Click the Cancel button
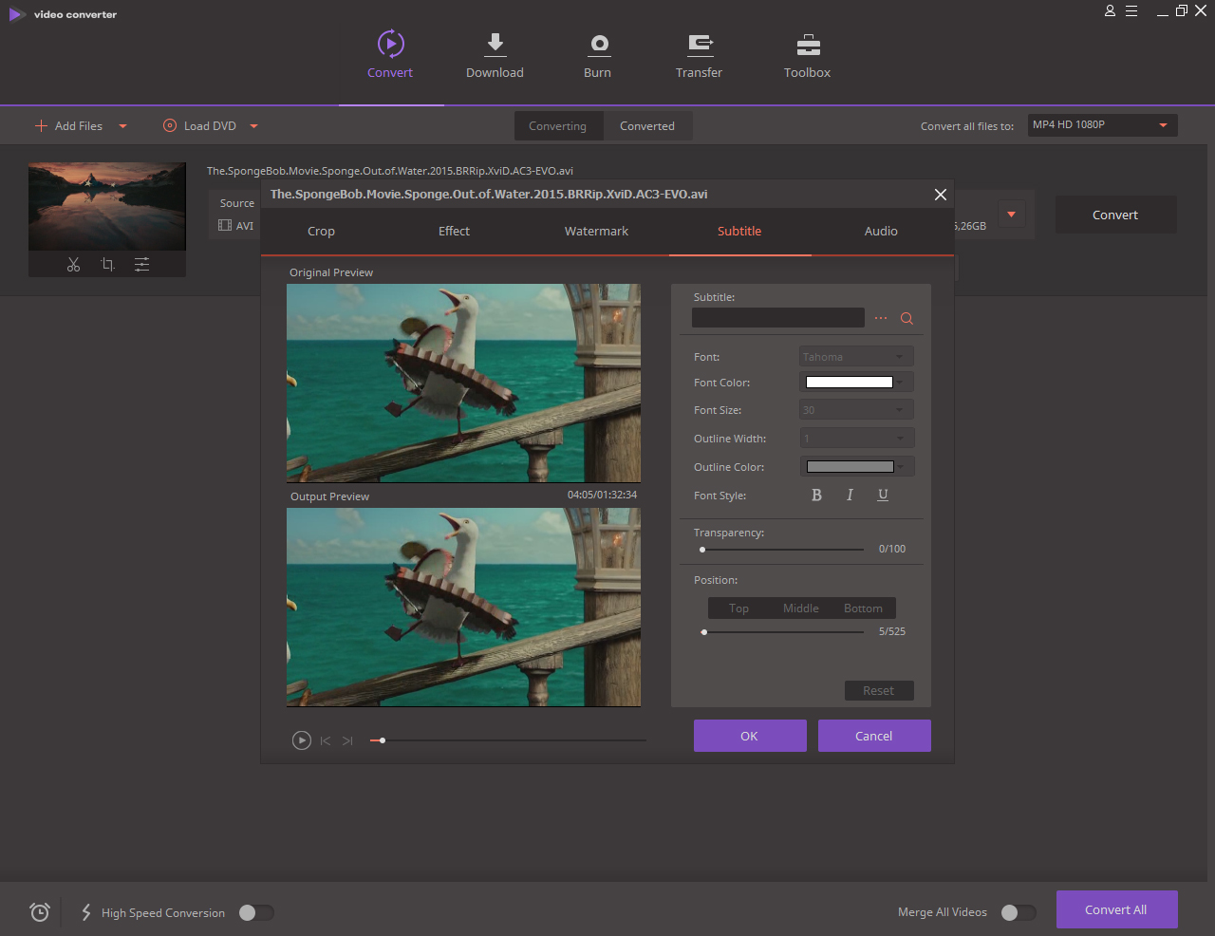1215x936 pixels. 874,736
